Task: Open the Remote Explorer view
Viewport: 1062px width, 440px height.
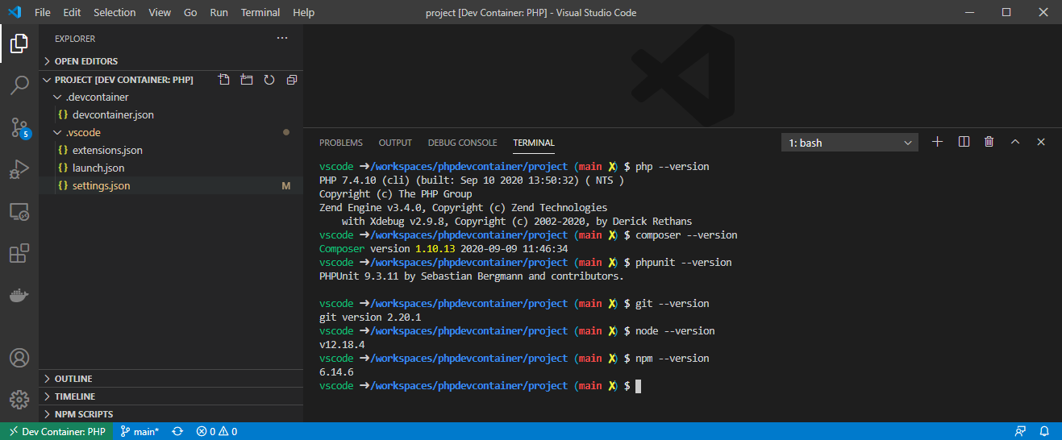Action: coord(19,212)
